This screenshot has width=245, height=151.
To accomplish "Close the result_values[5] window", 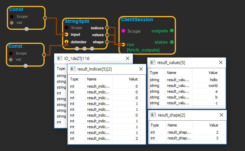I will [221, 62].
